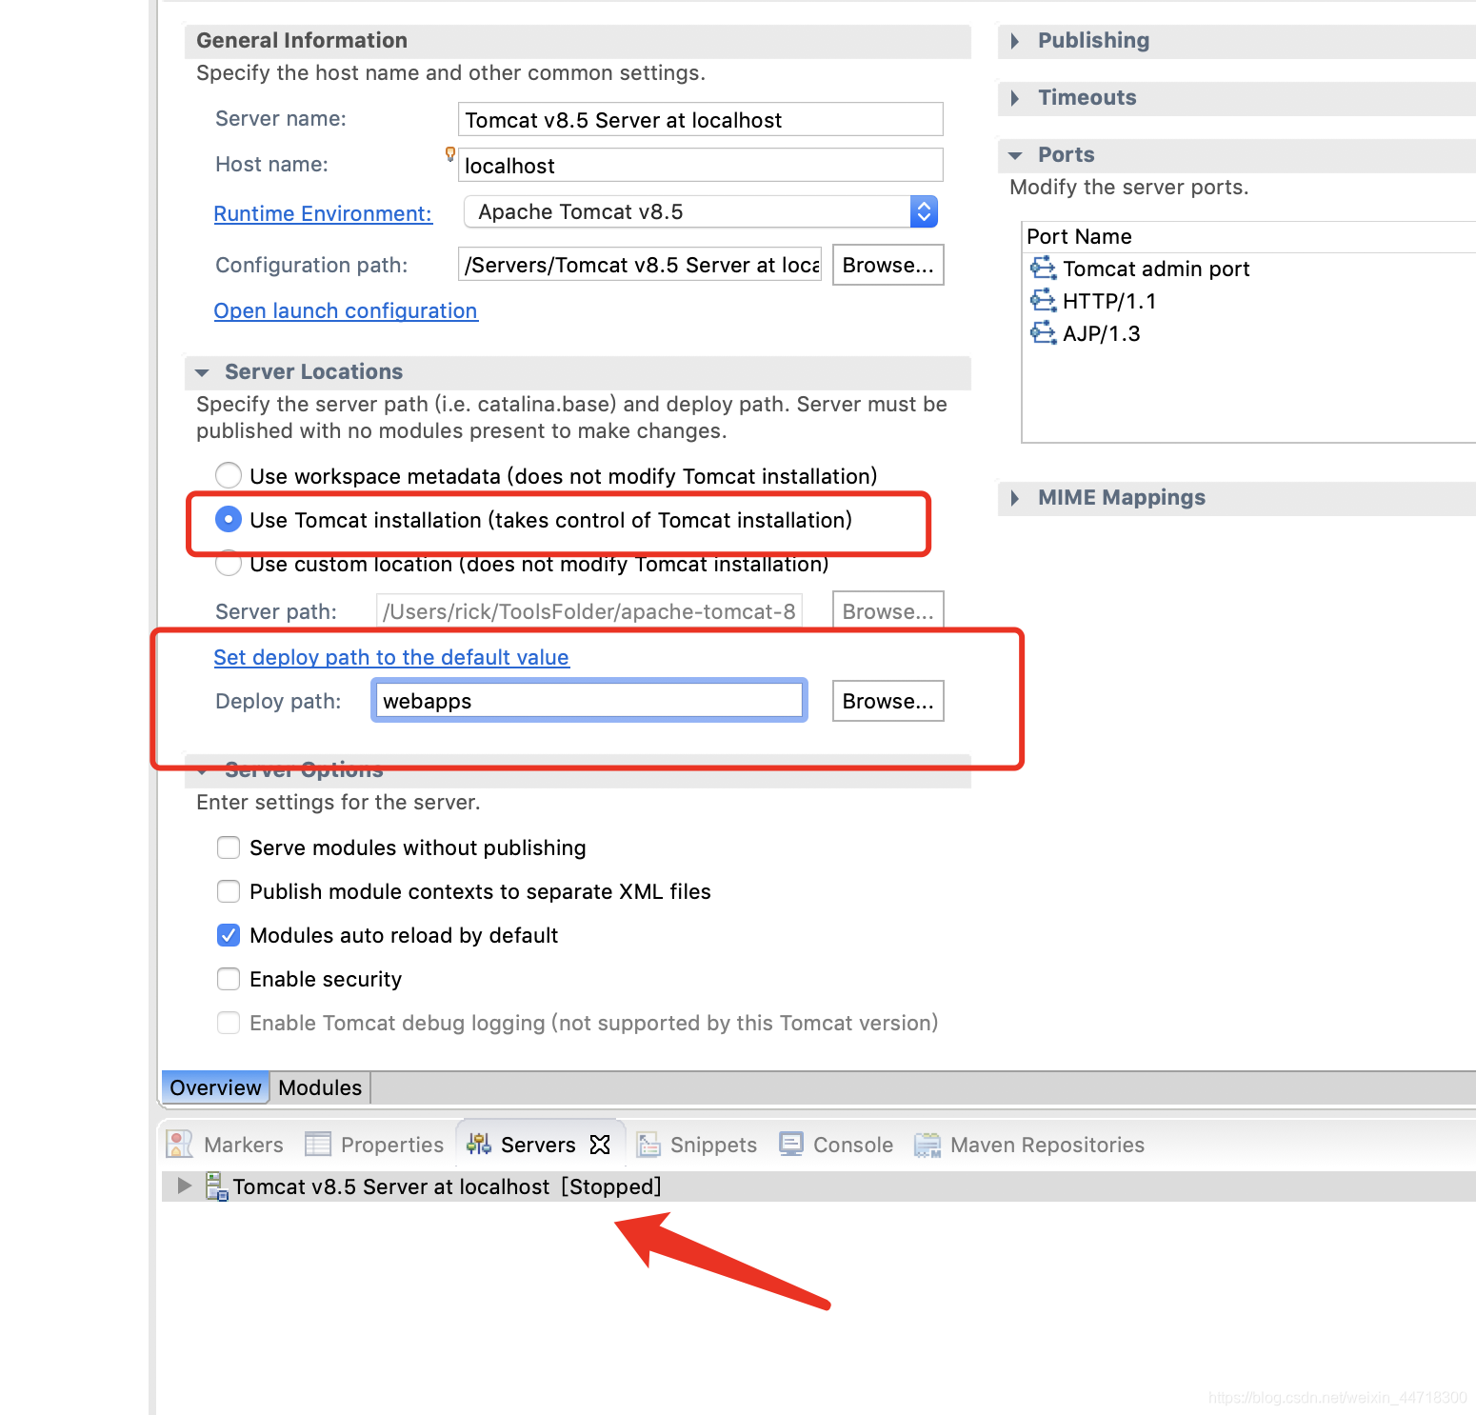This screenshot has height=1415, width=1476.
Task: Click the Properties view icon
Action: coord(317,1144)
